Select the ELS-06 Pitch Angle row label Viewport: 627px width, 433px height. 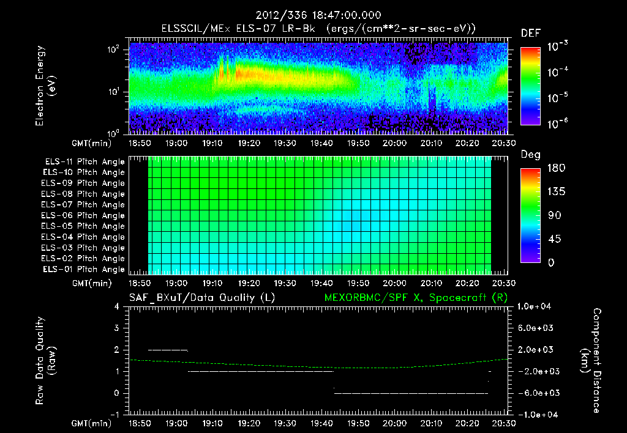point(83,215)
